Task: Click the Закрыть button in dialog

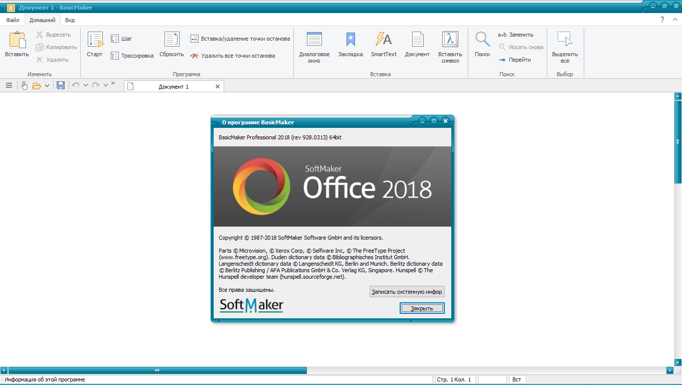Action: (x=422, y=308)
